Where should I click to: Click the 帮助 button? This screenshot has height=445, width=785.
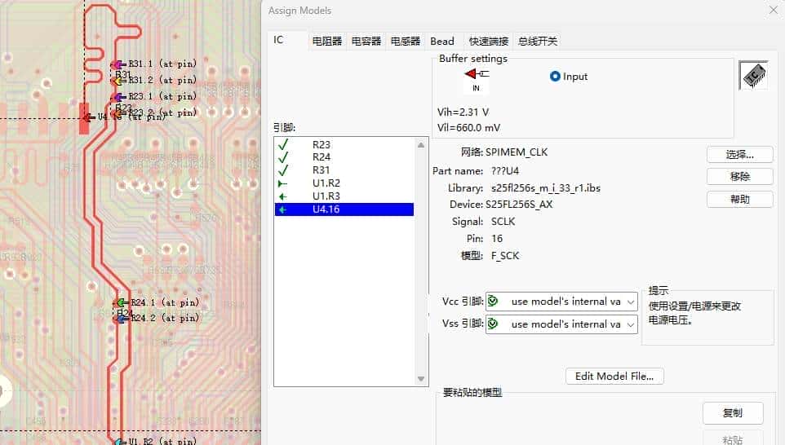tap(739, 200)
